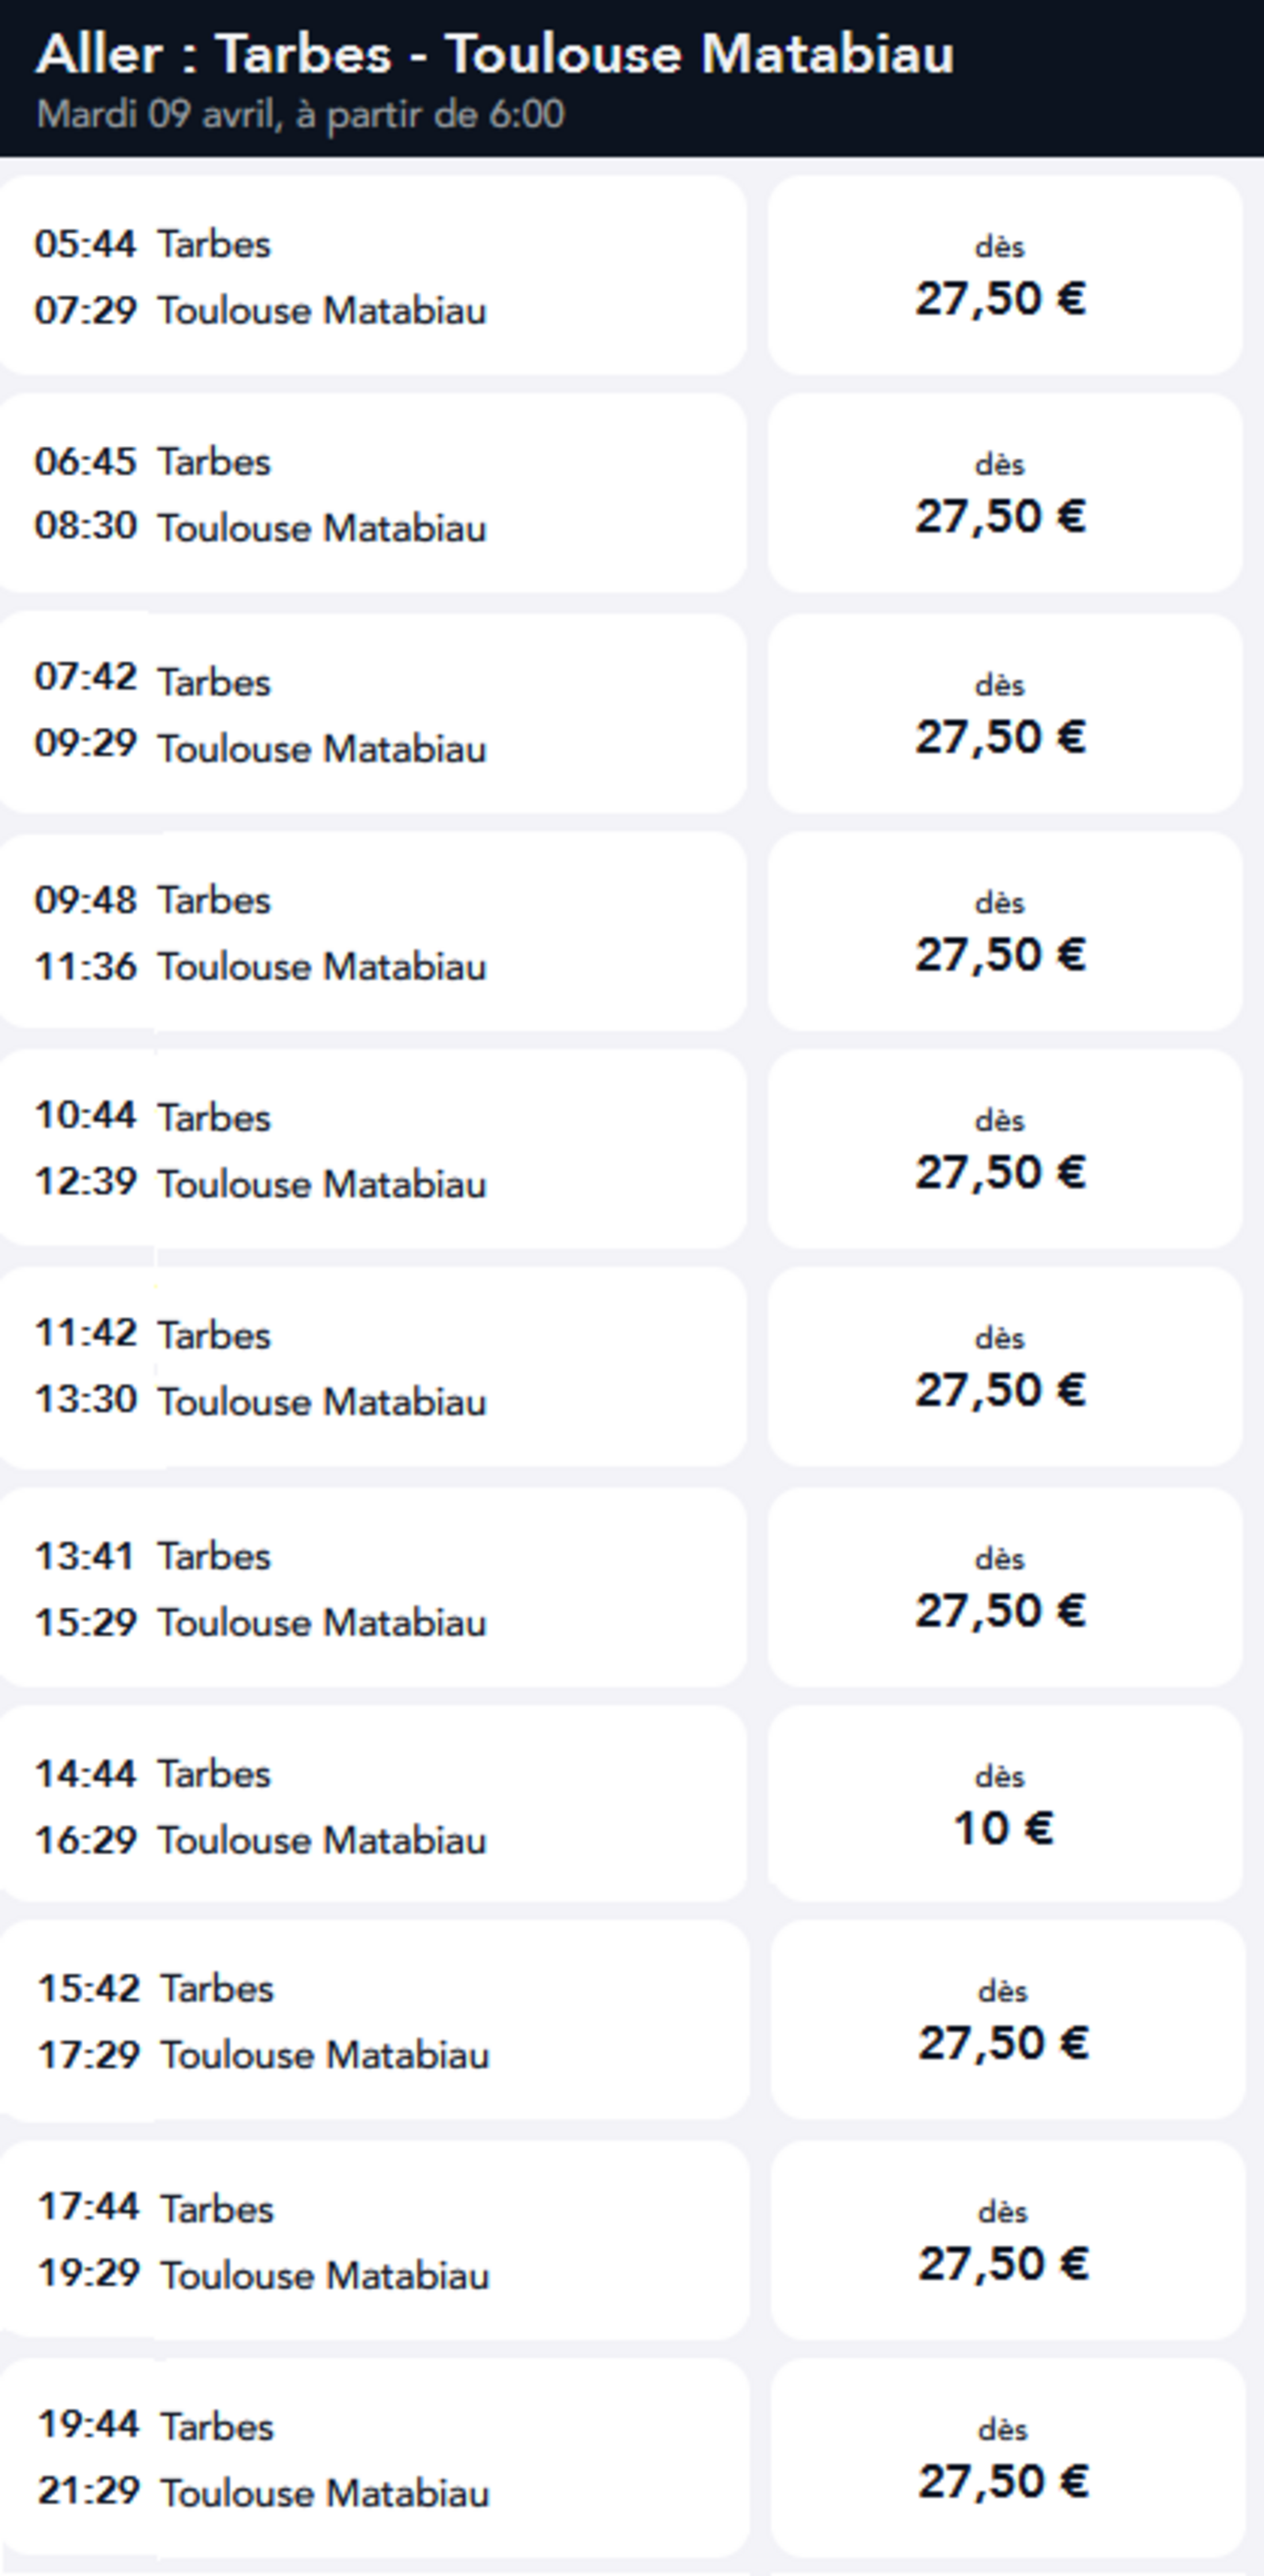Click the 27,50 € price for the 06:45 train
This screenshot has width=1264, height=2576.
click(1004, 494)
